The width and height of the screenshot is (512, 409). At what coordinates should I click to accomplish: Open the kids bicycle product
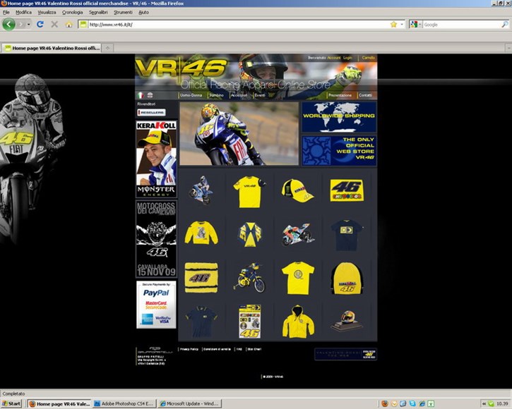pos(250,278)
